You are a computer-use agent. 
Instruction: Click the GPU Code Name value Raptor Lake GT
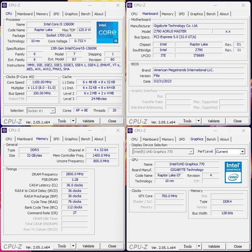pos(169,175)
